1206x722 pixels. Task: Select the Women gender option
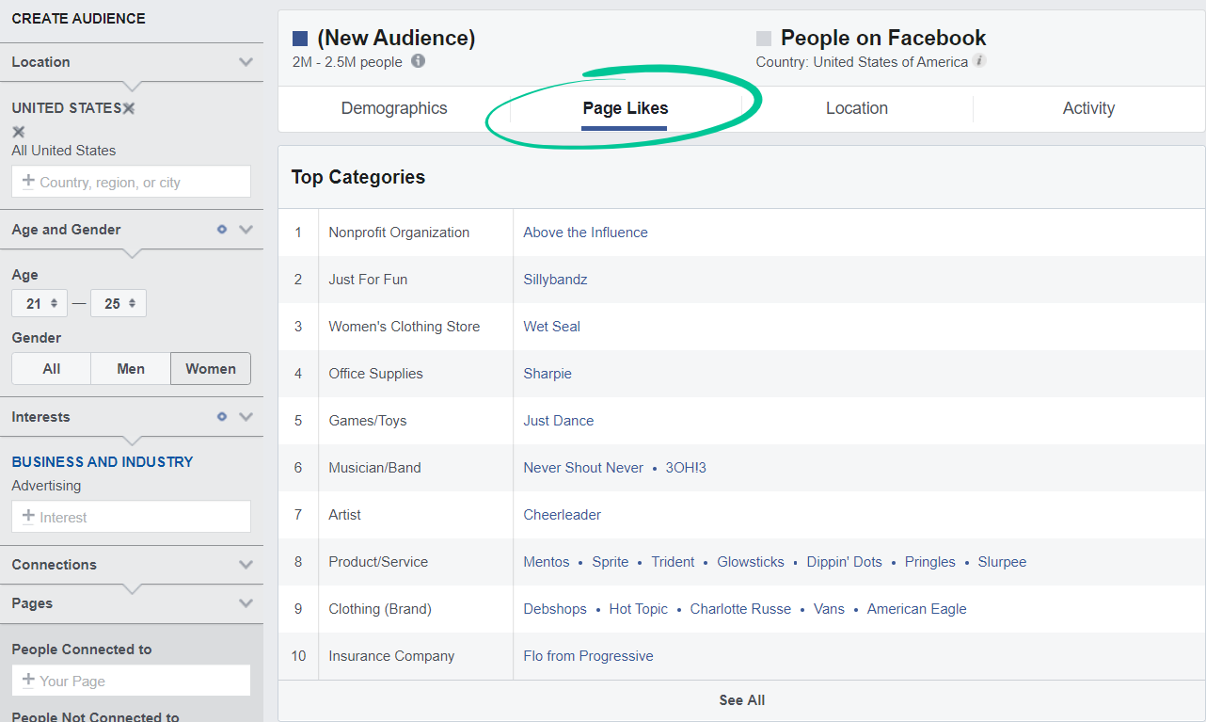[x=211, y=369]
